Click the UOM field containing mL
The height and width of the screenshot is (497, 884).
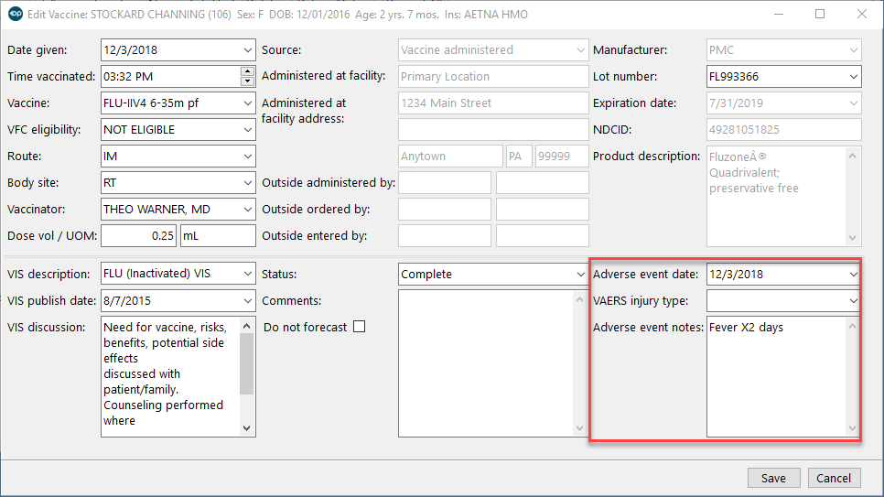pos(218,236)
